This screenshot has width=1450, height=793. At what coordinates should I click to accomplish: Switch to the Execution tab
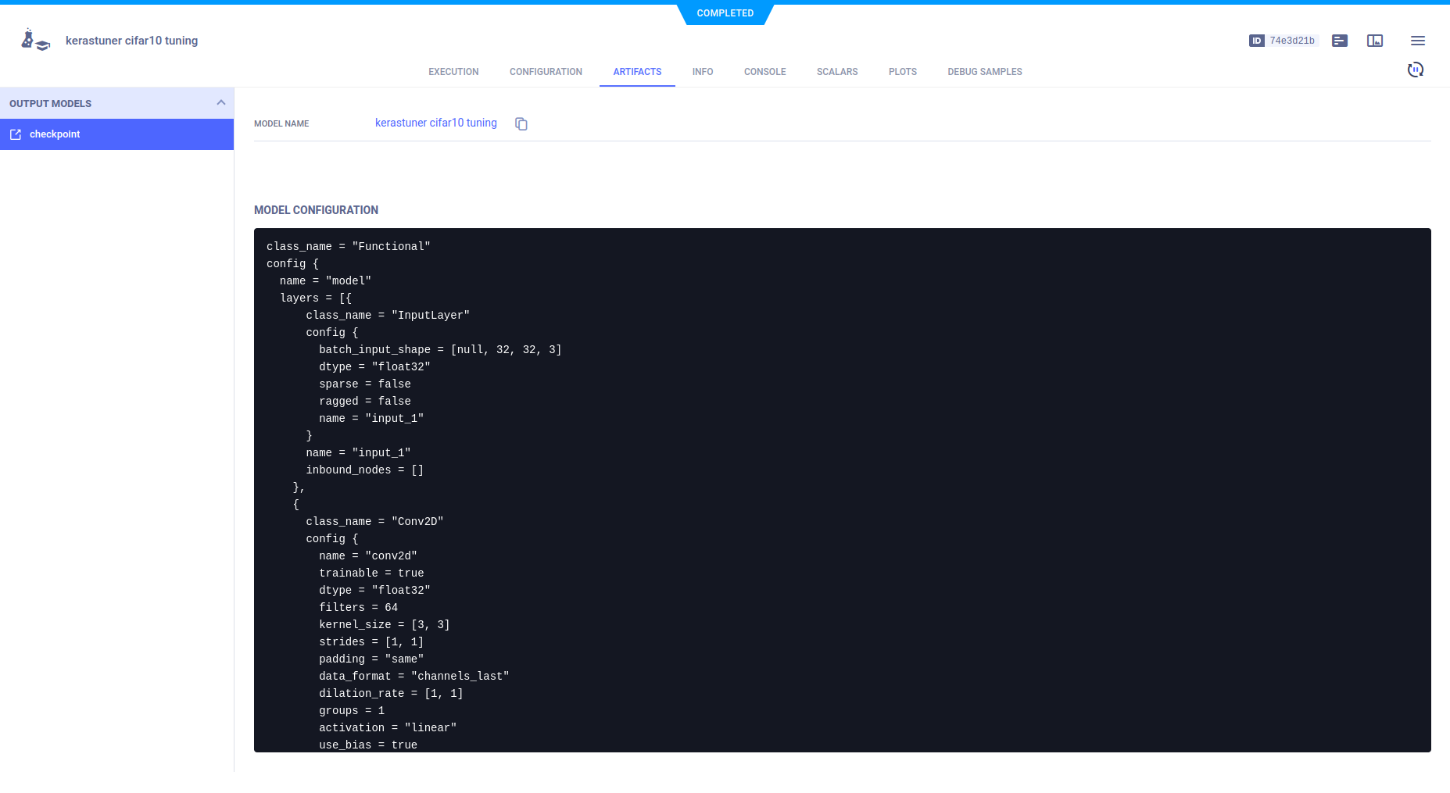pos(453,72)
